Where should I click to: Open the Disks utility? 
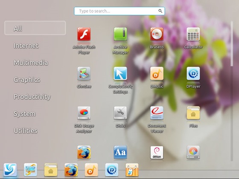(120, 113)
